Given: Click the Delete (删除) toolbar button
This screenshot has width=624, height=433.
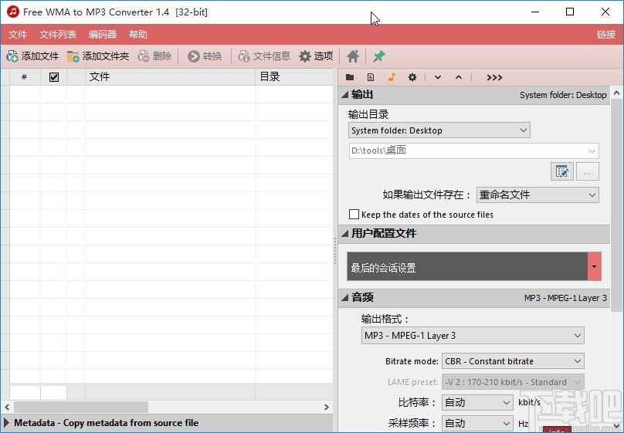Looking at the screenshot, I should coord(154,56).
